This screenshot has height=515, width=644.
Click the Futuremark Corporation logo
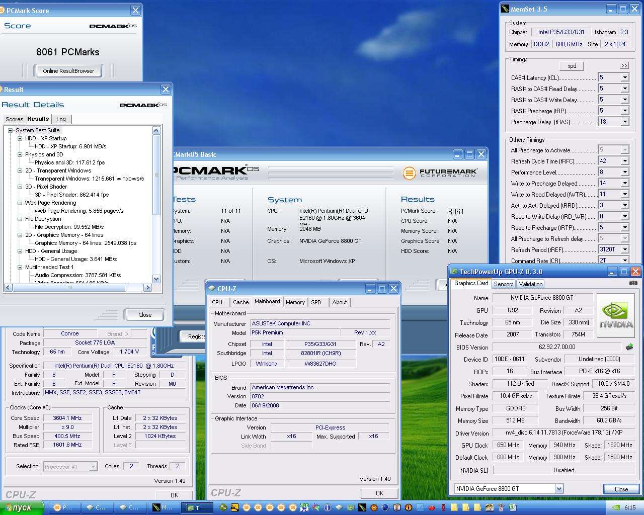click(x=440, y=173)
